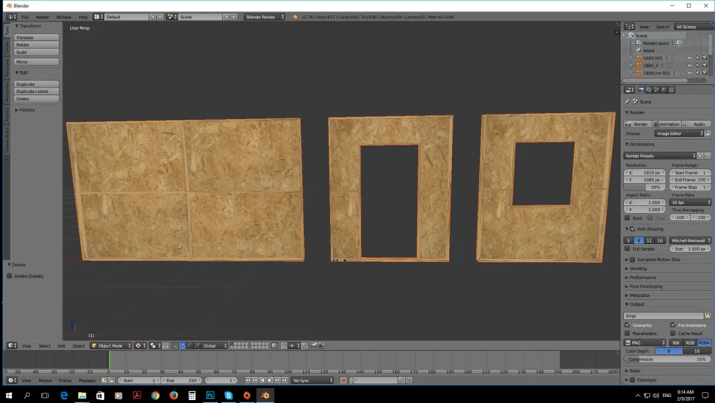Jump to the last frame in timeline

coord(284,380)
